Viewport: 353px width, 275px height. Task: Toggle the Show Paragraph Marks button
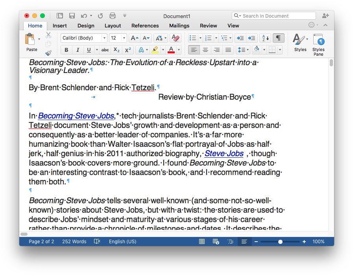coord(279,38)
